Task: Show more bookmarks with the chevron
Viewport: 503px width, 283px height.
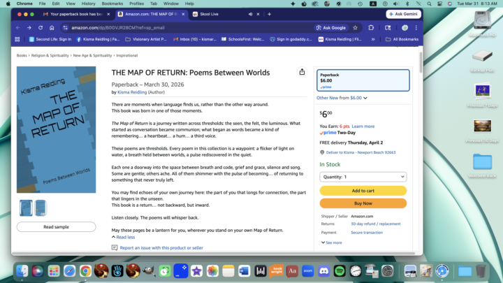Action: click(373, 39)
